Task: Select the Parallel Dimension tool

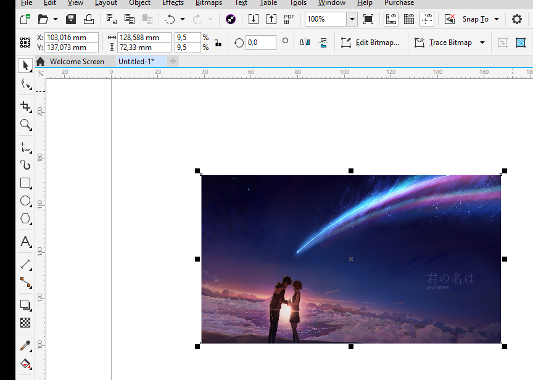Action: click(x=25, y=265)
